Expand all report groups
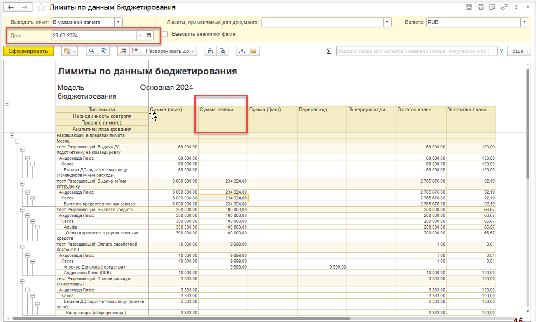Image resolution: width=536 pixels, height=322 pixels. [x=123, y=51]
